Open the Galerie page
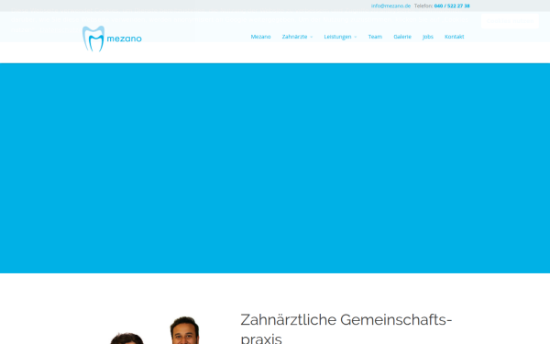550x344 pixels. tap(402, 37)
